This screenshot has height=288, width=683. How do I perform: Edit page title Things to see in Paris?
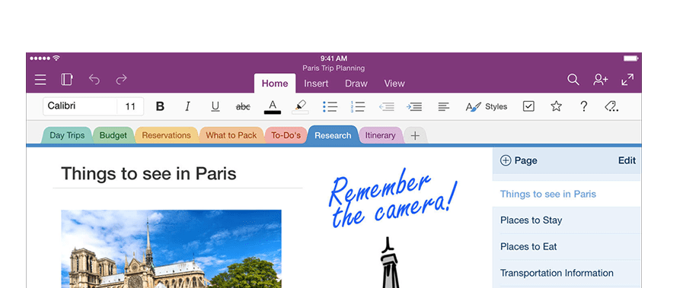[148, 174]
